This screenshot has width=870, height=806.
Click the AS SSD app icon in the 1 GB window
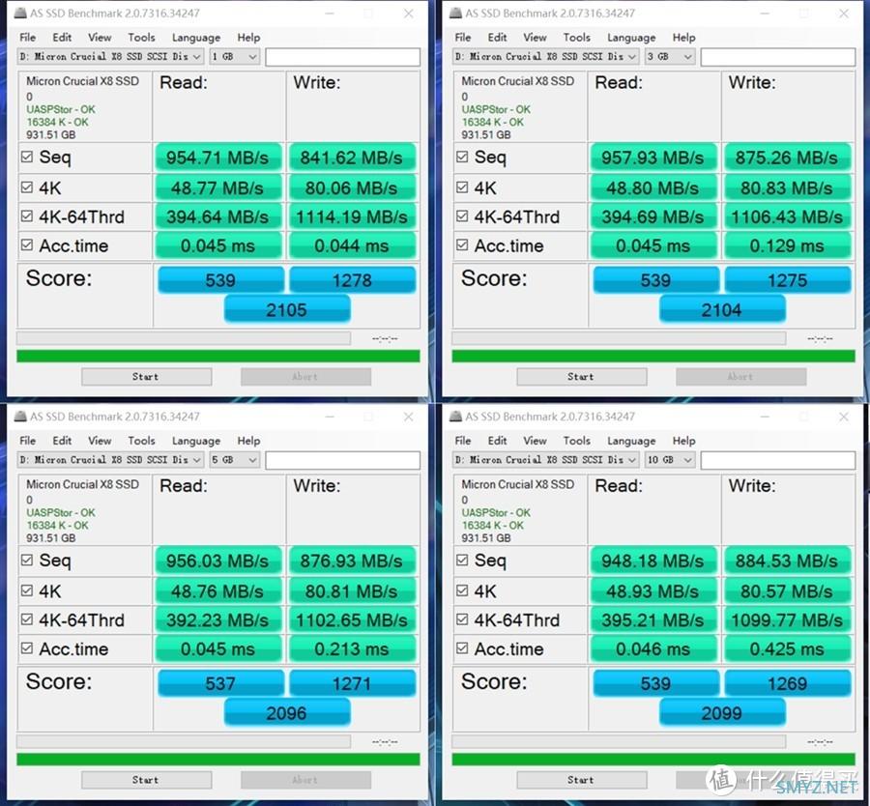20,13
